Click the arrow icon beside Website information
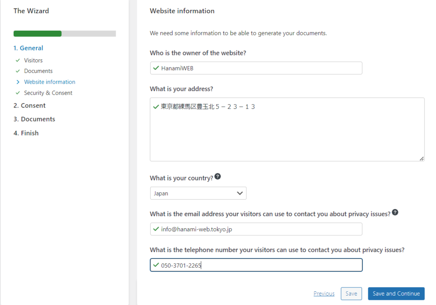The width and height of the screenshot is (436, 305). pyautogui.click(x=17, y=82)
